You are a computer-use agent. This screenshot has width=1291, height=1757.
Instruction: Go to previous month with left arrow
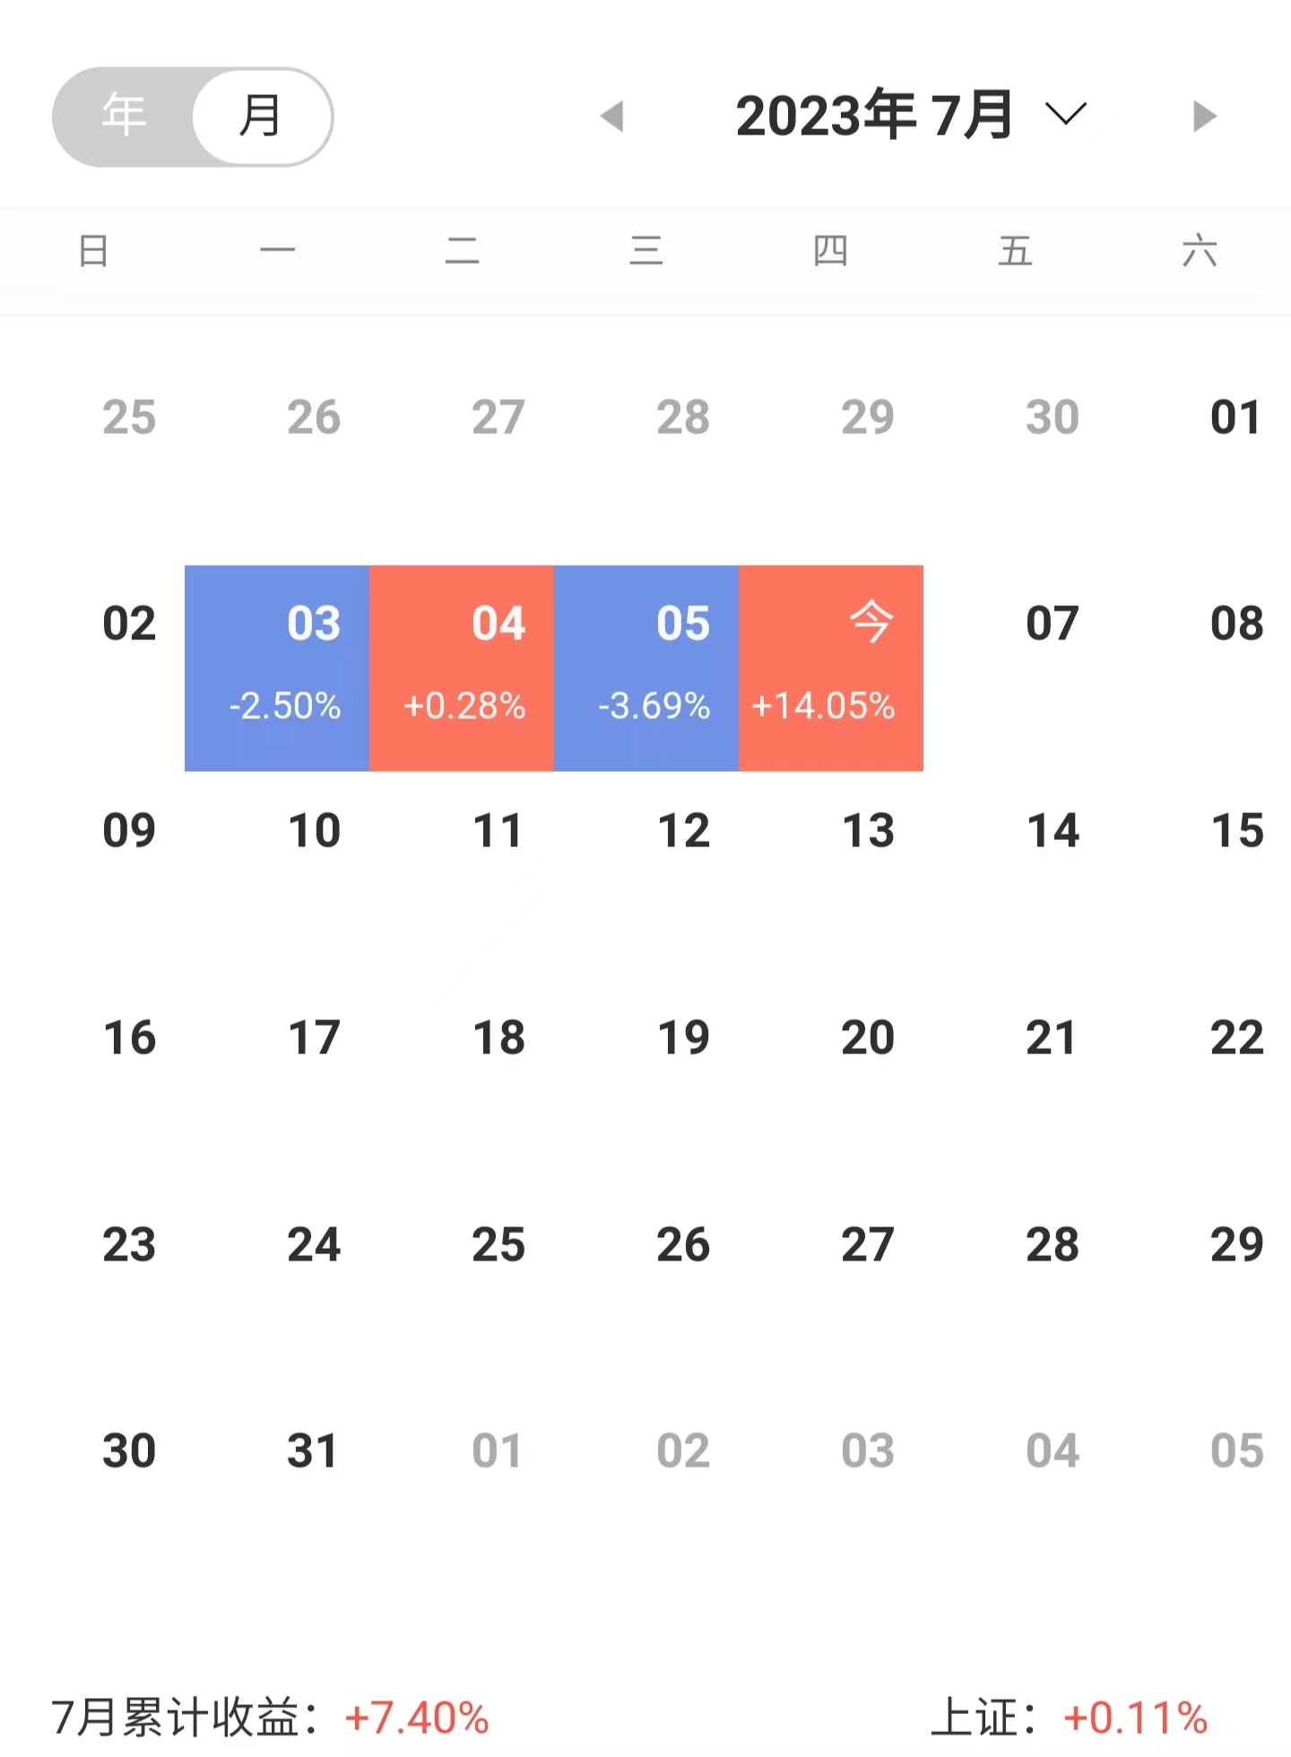click(x=612, y=116)
